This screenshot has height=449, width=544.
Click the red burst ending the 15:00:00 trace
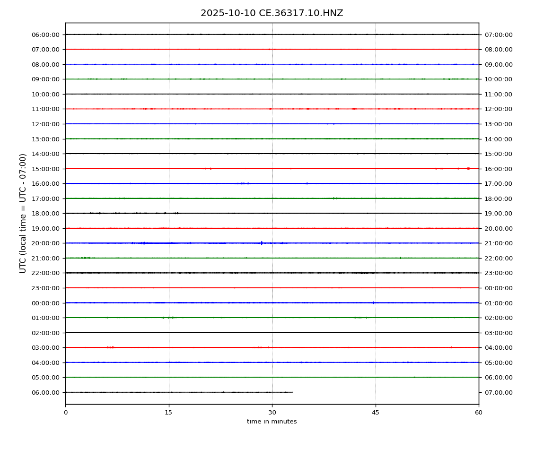pyautogui.click(x=468, y=168)
